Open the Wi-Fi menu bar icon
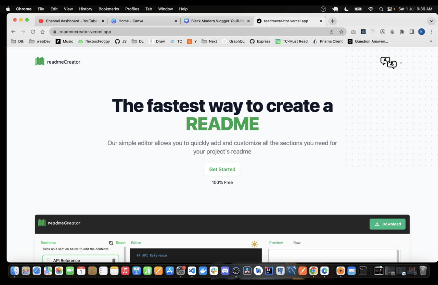The image size is (438, 285). tap(371, 9)
